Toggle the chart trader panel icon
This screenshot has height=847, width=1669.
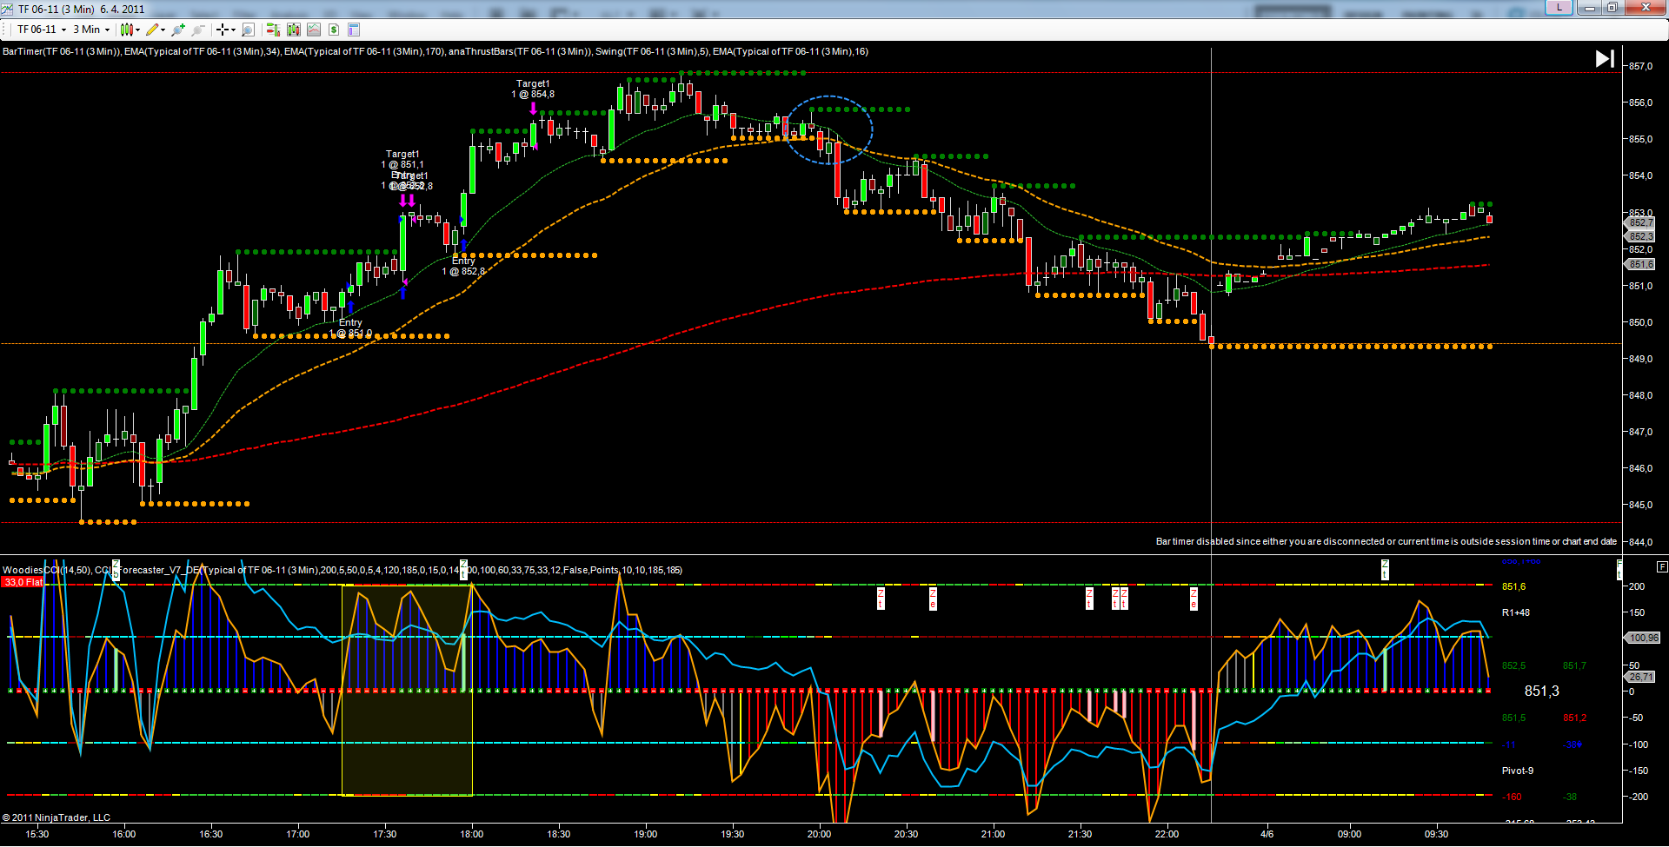point(273,30)
